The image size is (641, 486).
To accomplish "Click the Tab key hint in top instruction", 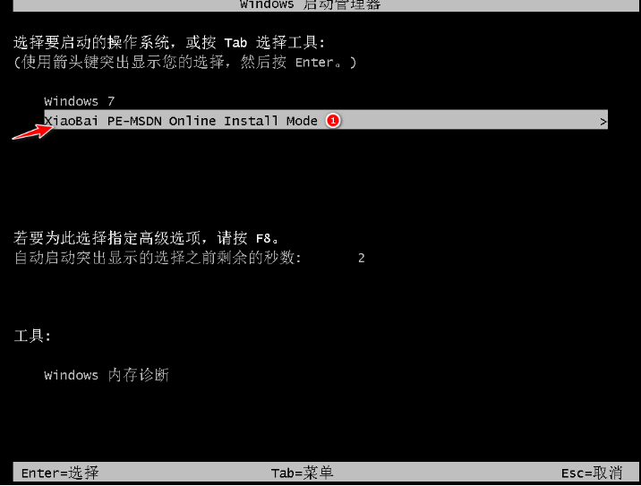I will tap(235, 43).
